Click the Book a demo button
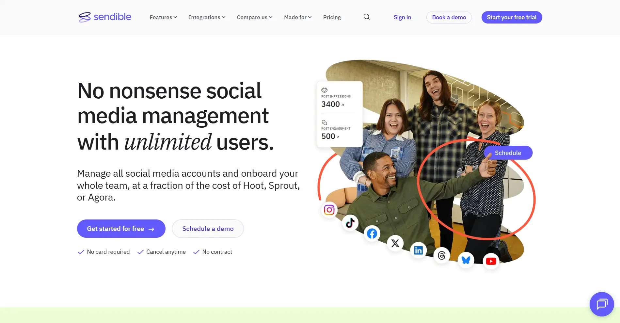620x323 pixels. coord(449,17)
